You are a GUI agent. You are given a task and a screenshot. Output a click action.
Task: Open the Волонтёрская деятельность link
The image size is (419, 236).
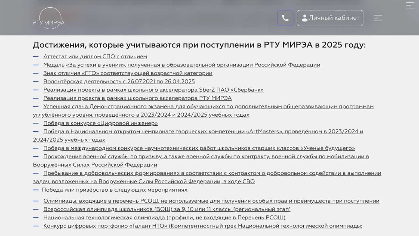(x=119, y=81)
